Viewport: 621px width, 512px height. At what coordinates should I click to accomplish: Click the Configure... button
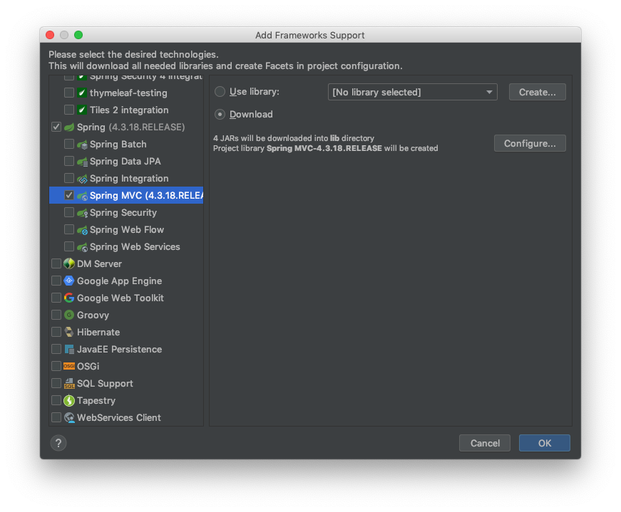[x=530, y=143]
